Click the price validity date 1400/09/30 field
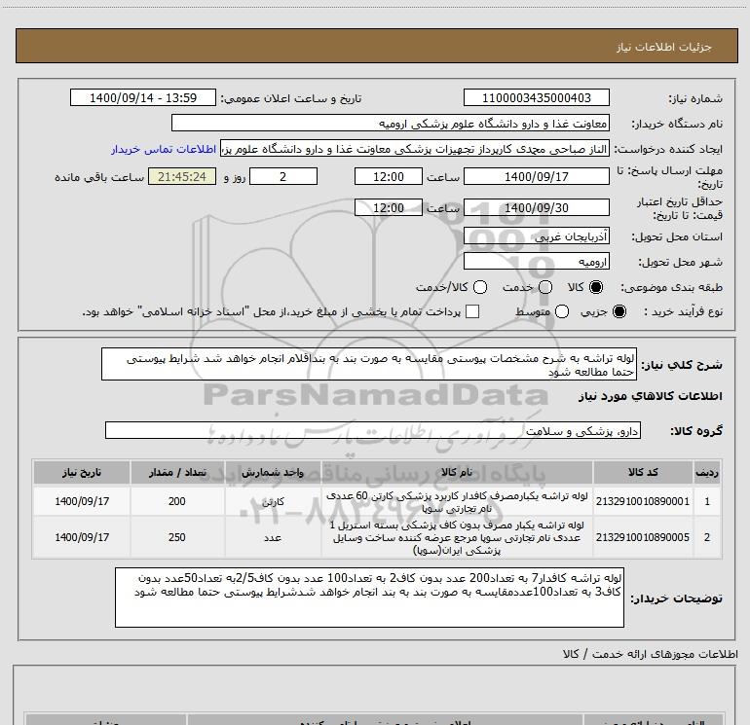 coord(536,207)
